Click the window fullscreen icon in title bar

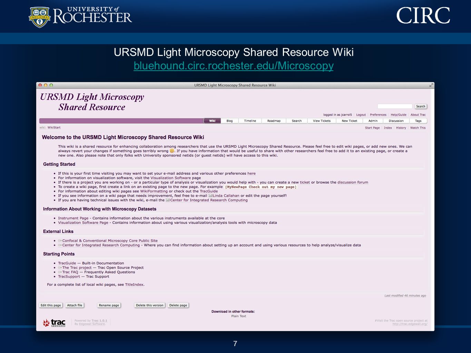[x=431, y=85]
